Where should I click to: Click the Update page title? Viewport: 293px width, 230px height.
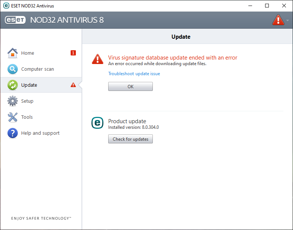181,36
